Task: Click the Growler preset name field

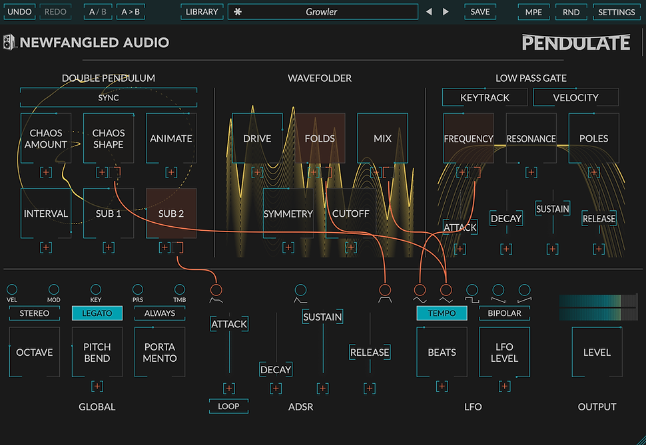Action: [322, 12]
